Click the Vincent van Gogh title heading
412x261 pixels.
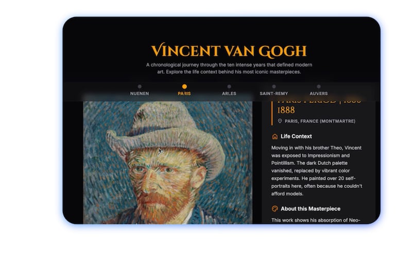pyautogui.click(x=229, y=50)
